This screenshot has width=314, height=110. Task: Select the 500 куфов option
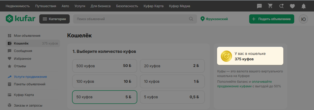coord(105,66)
